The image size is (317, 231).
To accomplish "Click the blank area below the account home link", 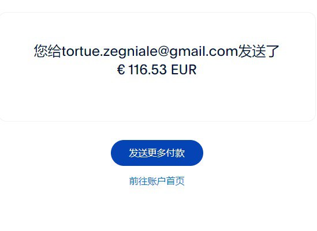I will coord(157,210).
